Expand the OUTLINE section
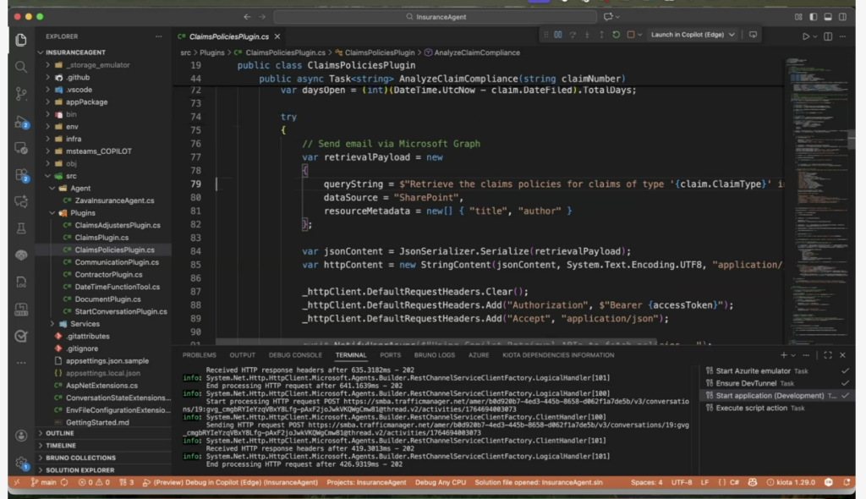Viewport: 866px width, 499px height. 61,433
